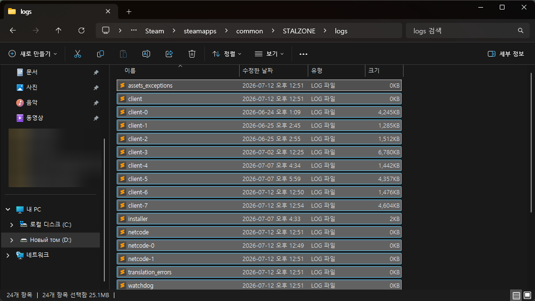Toggle the 세부 정보 details pane
The width and height of the screenshot is (535, 301).
[x=505, y=54]
